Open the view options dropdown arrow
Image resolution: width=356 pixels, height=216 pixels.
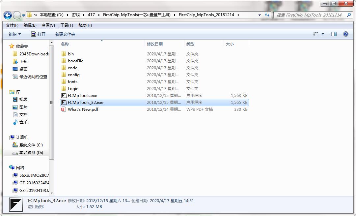pyautogui.click(x=323, y=34)
